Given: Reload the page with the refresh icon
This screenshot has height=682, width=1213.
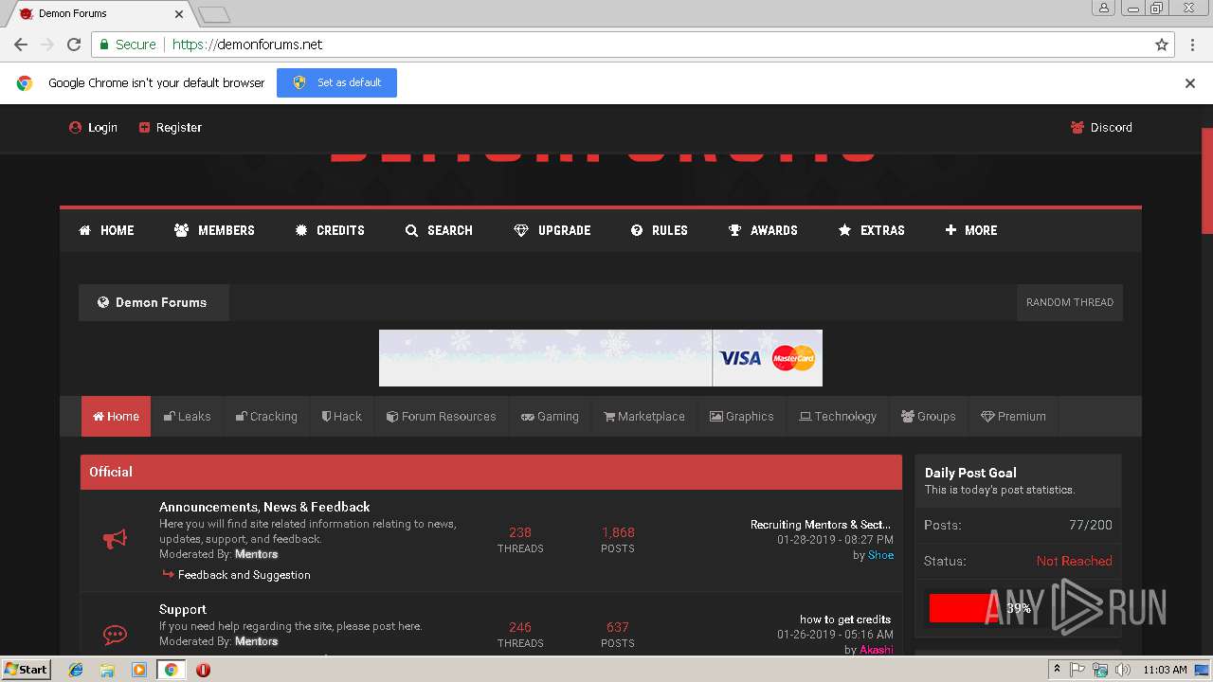Looking at the screenshot, I should click(x=74, y=45).
